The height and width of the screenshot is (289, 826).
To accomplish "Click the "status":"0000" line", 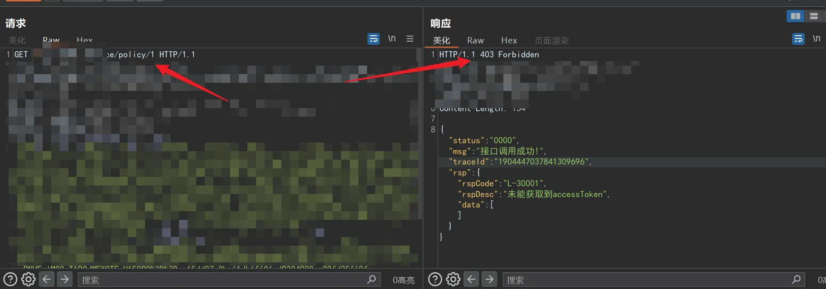I will (x=484, y=140).
